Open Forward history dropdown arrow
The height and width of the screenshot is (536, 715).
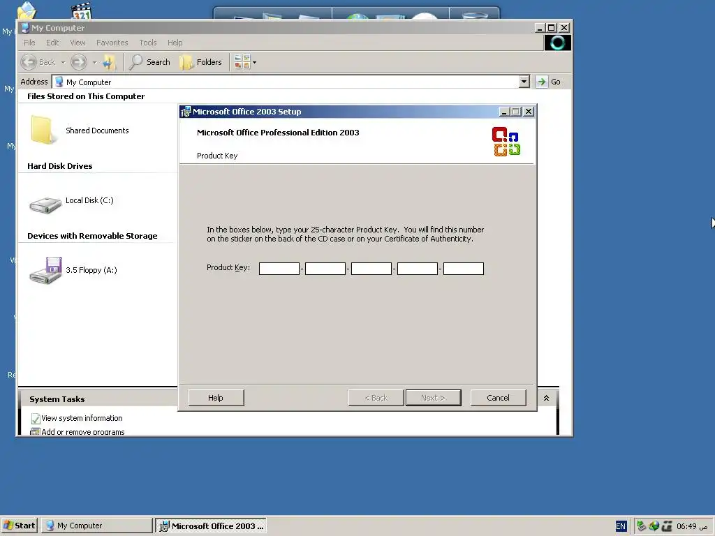pyautogui.click(x=94, y=62)
